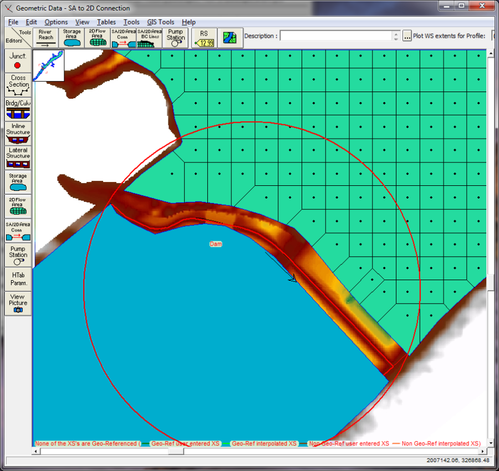Open the Junct. editor in the sidebar

point(17,59)
